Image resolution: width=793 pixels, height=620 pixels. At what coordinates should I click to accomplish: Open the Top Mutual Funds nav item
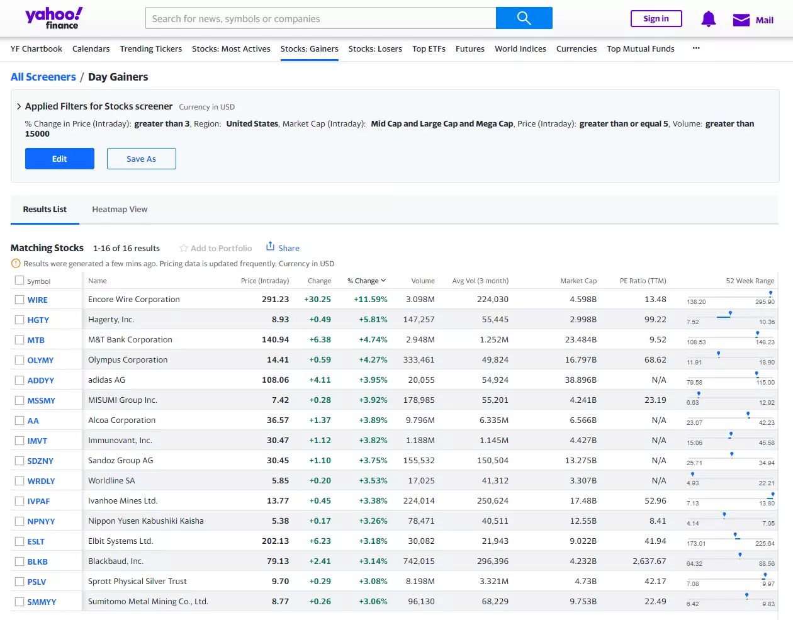click(641, 48)
